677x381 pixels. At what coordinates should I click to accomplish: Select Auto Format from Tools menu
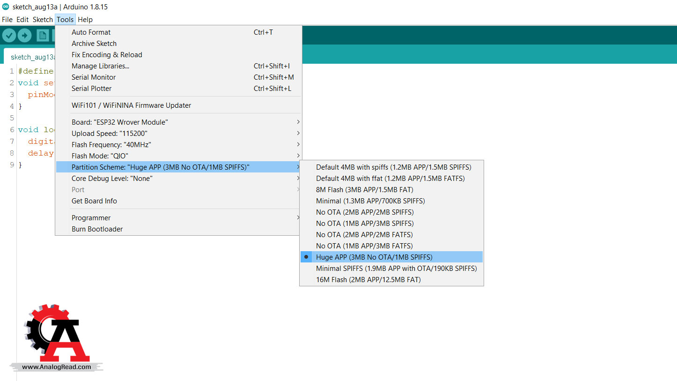click(178, 32)
